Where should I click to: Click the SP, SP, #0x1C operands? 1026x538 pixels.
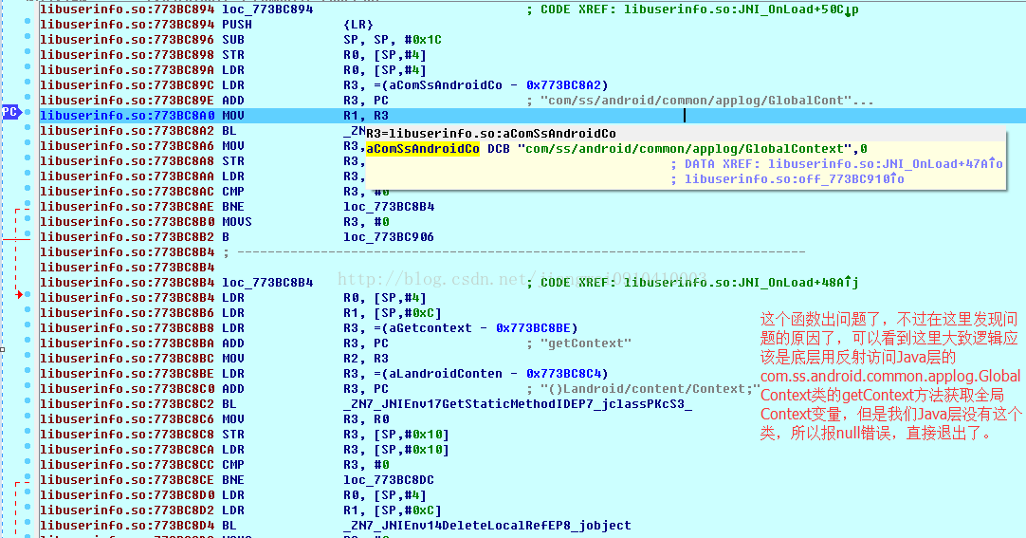393,40
